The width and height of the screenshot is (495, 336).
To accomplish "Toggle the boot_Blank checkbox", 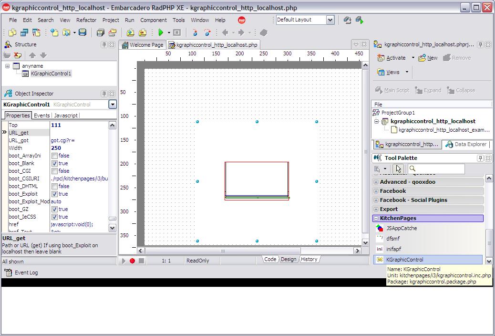I will coord(55,163).
